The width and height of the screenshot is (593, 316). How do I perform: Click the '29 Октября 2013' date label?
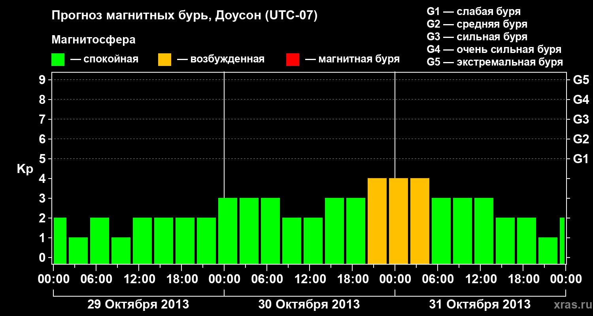(138, 305)
